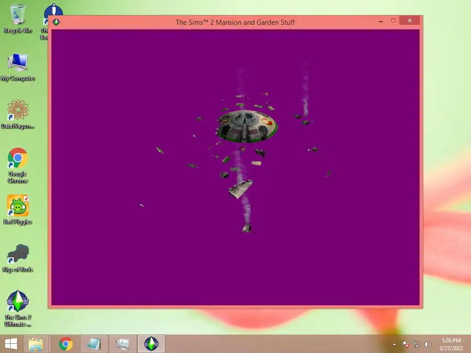Open the Windows Start button
This screenshot has height=353, width=471.
[x=11, y=344]
